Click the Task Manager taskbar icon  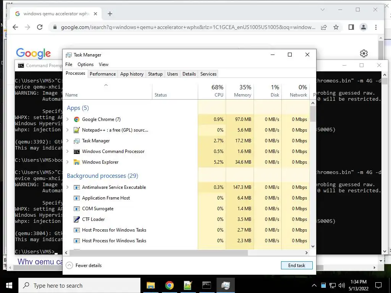pos(225,285)
